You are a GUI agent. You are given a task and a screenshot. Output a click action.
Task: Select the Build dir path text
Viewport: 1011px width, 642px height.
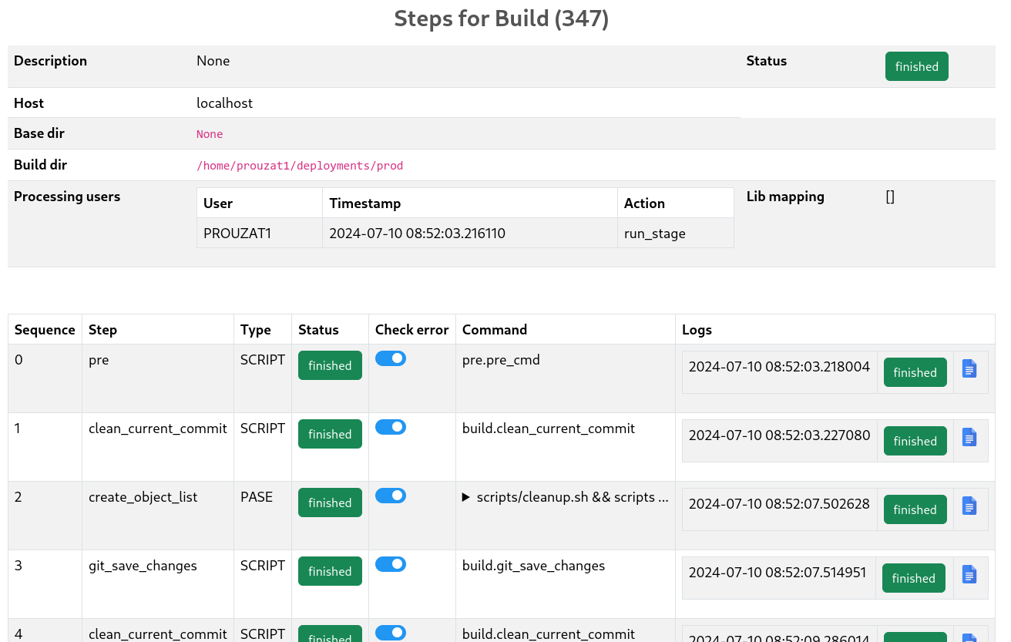(x=300, y=166)
